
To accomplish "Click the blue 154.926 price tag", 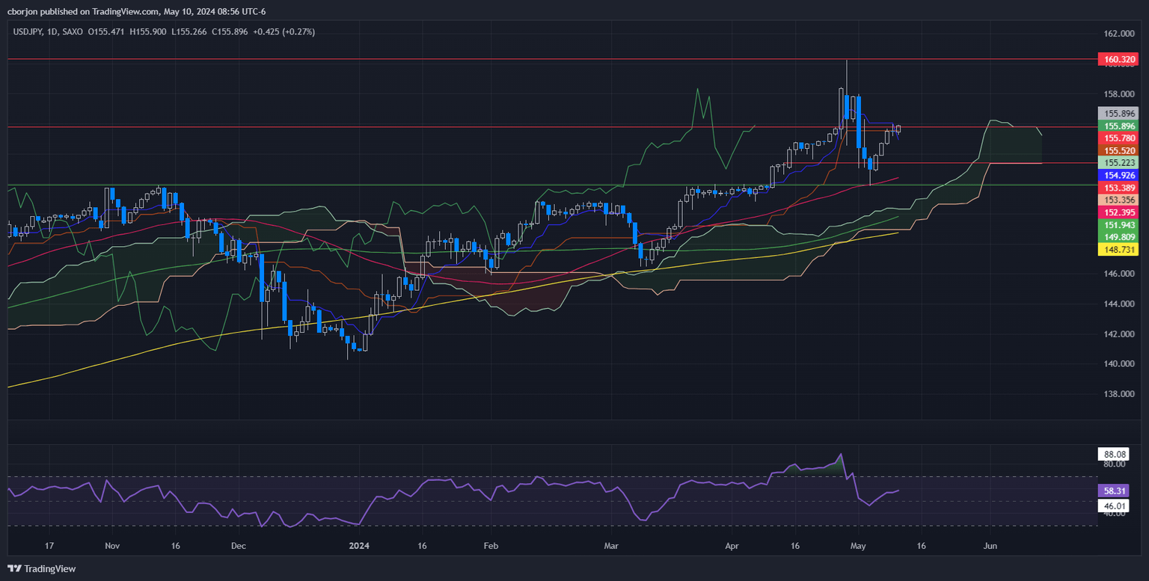I will click(x=1118, y=174).
